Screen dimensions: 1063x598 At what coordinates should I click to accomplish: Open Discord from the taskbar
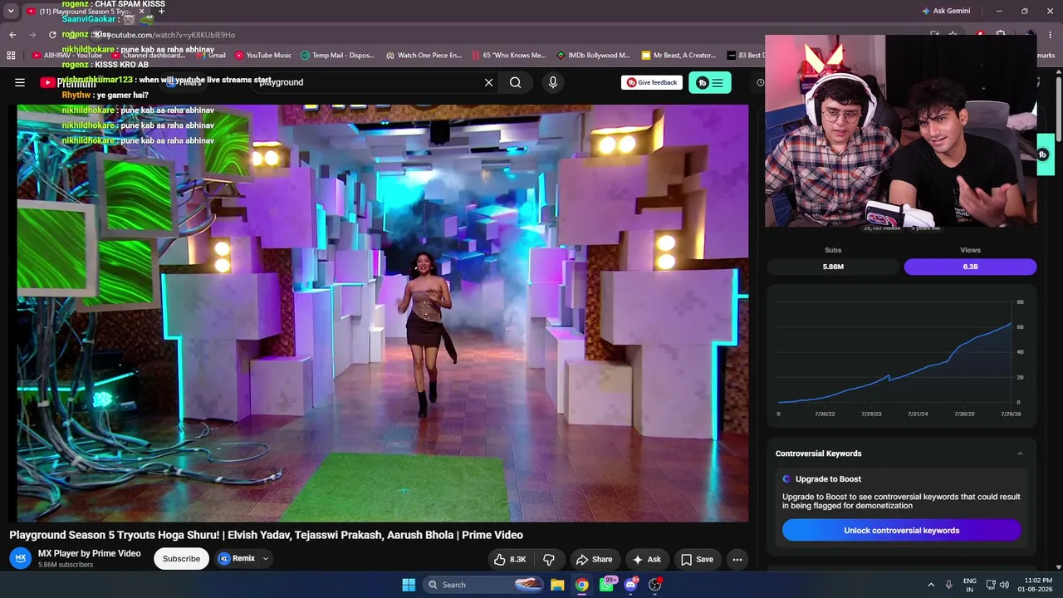coord(630,585)
